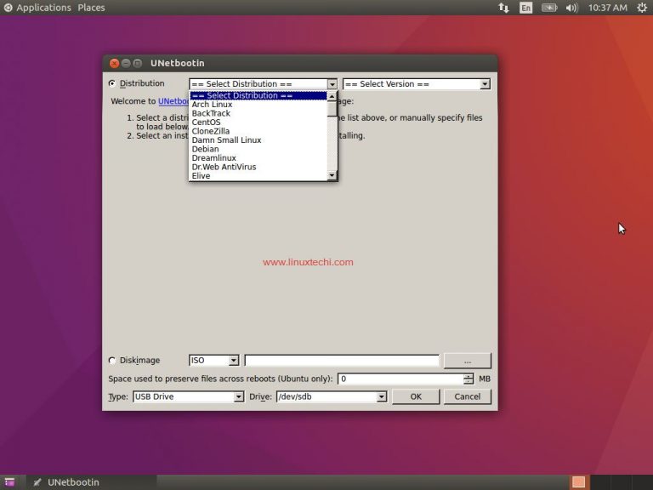This screenshot has height=490, width=653.
Task: Click the persistence space MB field
Action: click(400, 379)
